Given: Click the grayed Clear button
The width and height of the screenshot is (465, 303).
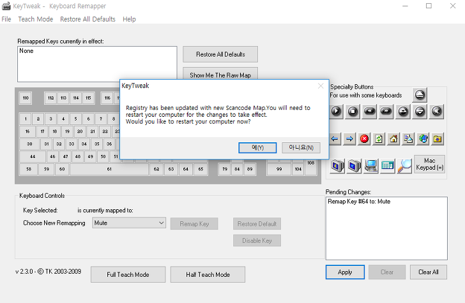Looking at the screenshot, I should [x=387, y=272].
